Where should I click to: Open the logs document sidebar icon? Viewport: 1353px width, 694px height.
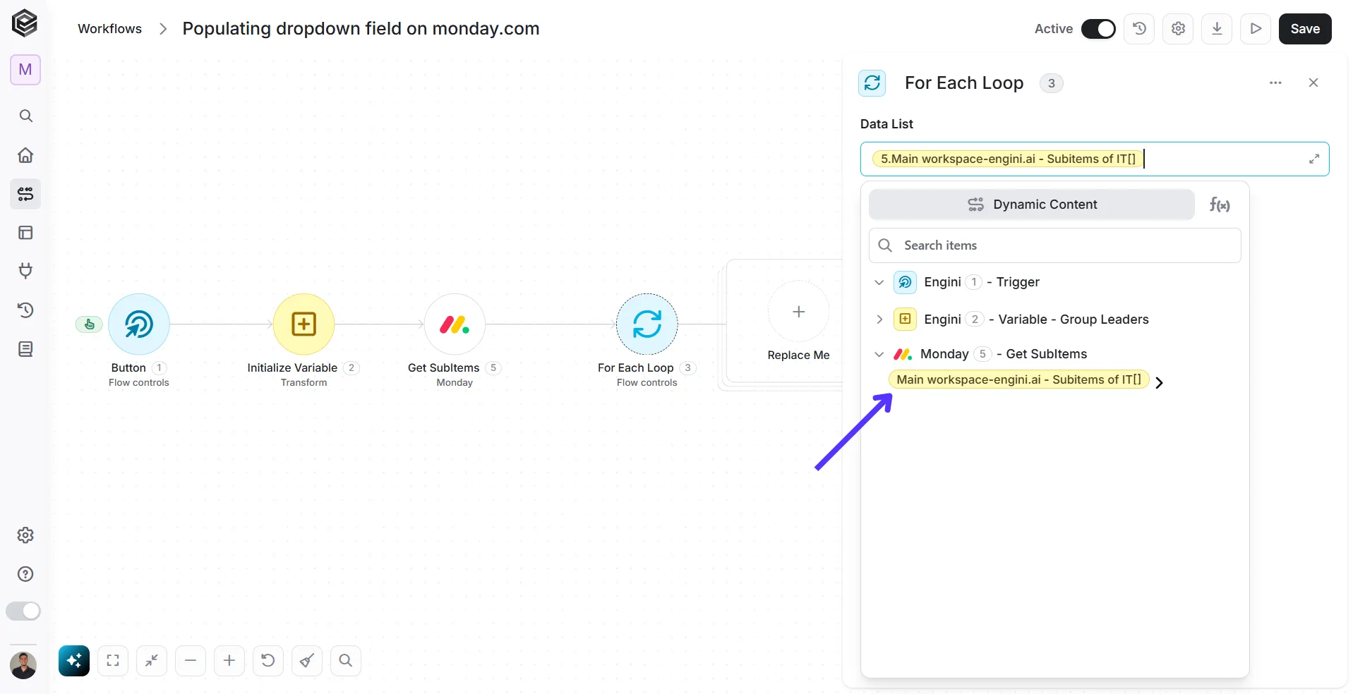[25, 349]
